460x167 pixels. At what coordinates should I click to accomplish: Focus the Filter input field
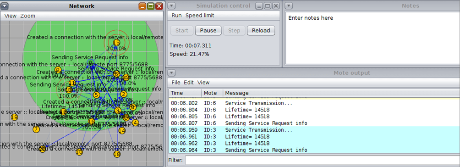[323, 160]
